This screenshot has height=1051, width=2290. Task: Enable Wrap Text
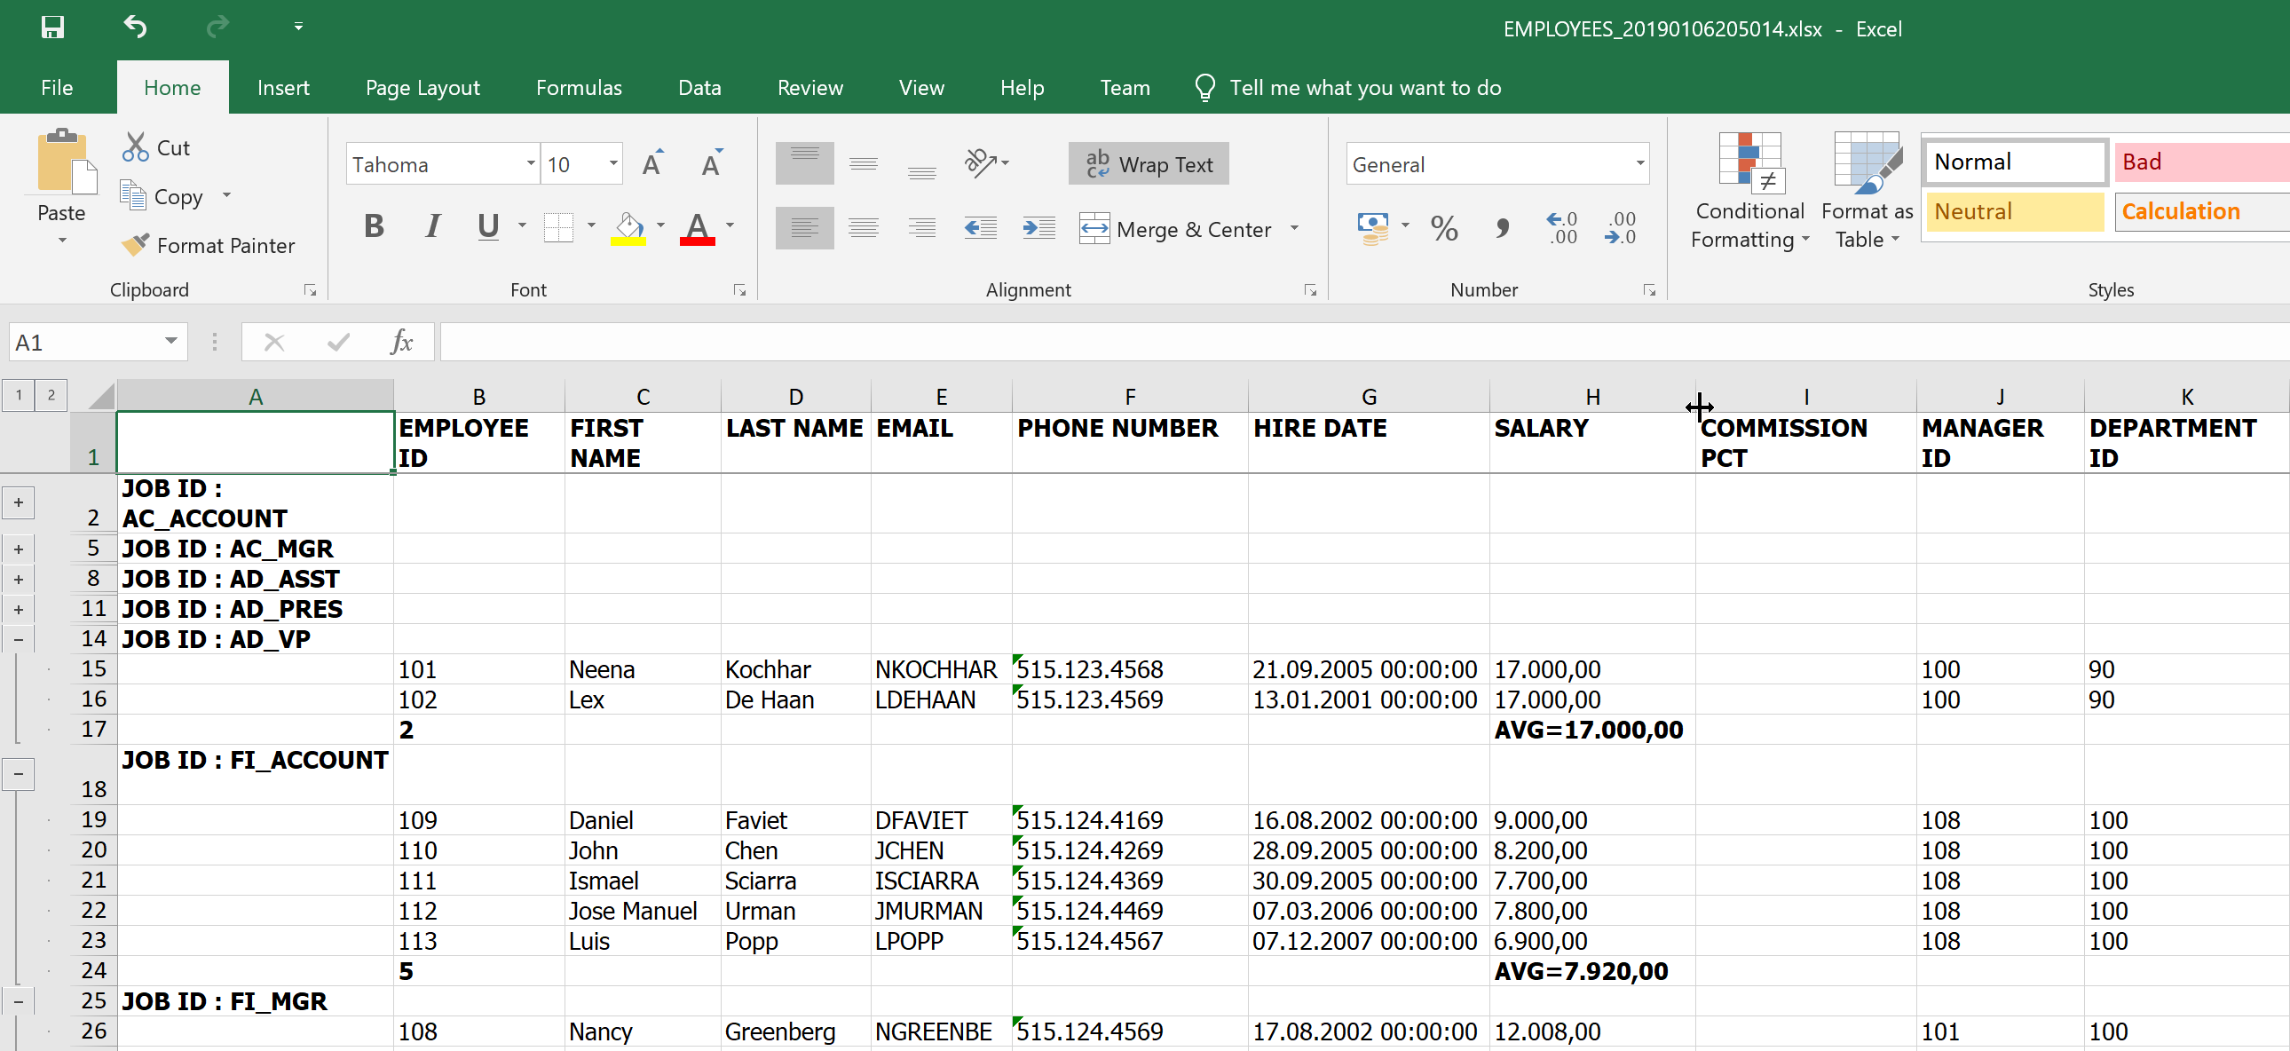point(1148,163)
